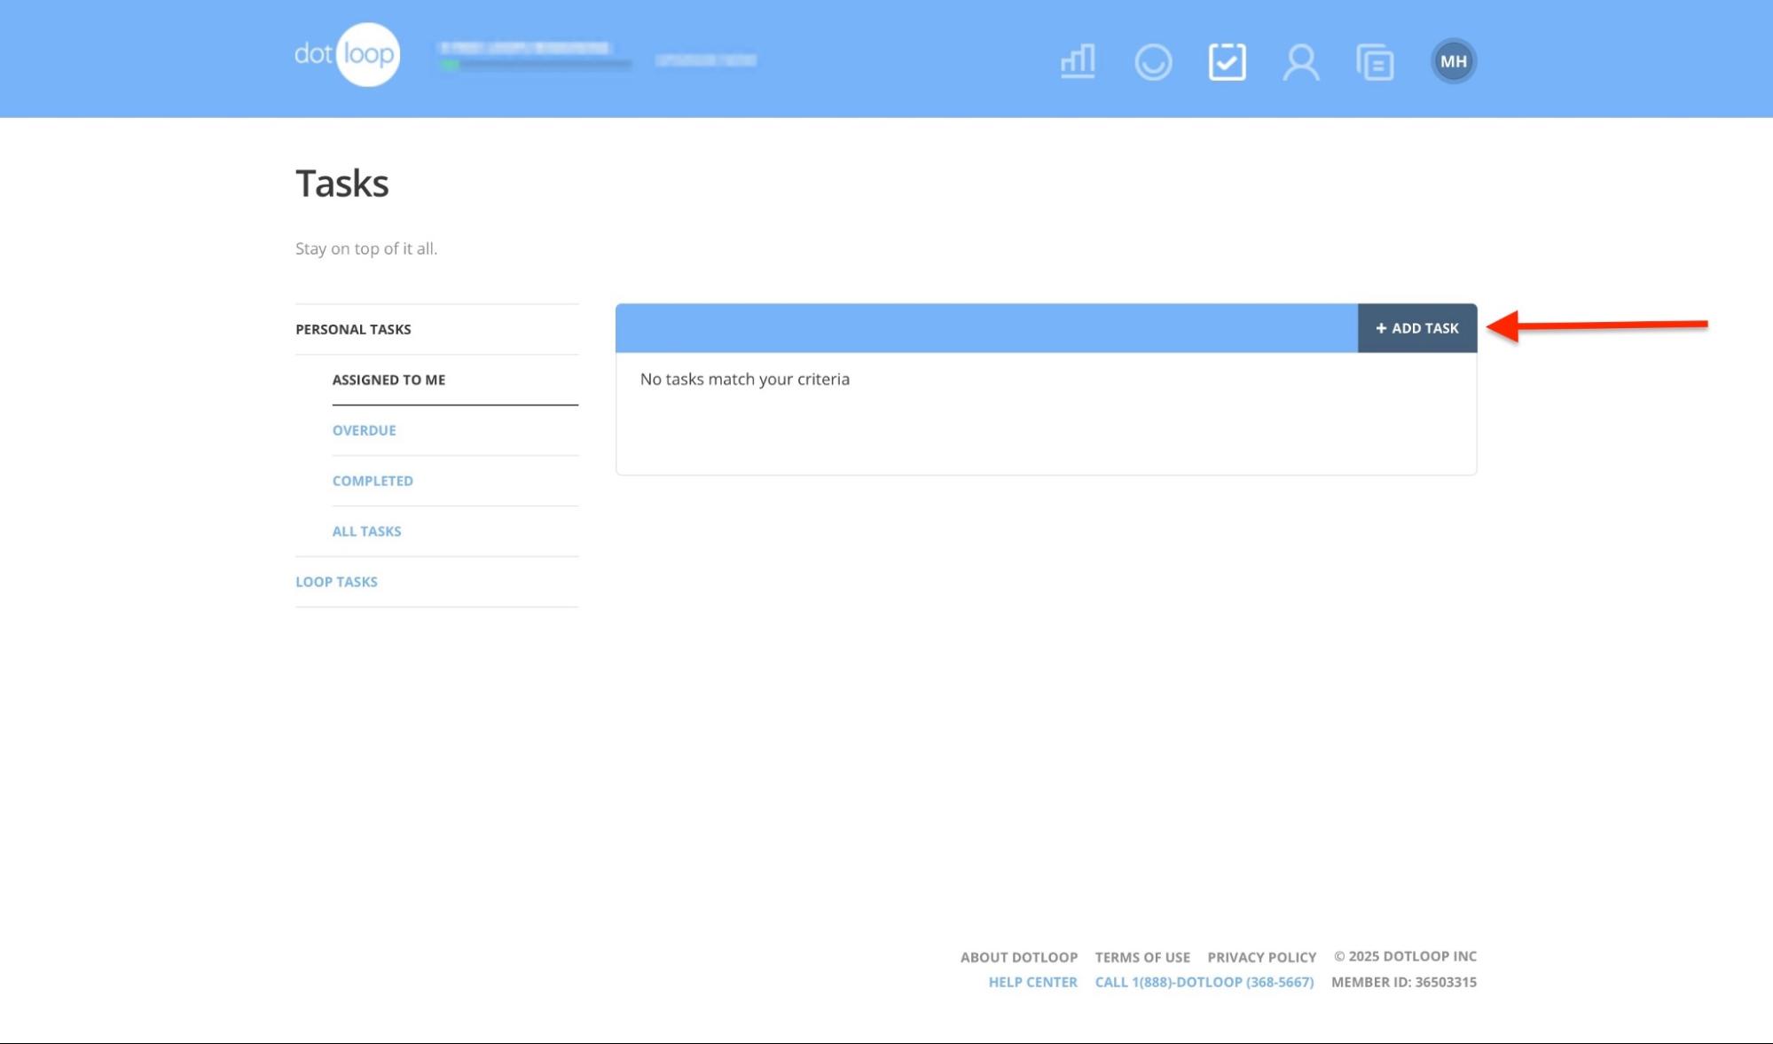Switch to the Tasks page heading area
The width and height of the screenshot is (1773, 1044).
pos(341,184)
